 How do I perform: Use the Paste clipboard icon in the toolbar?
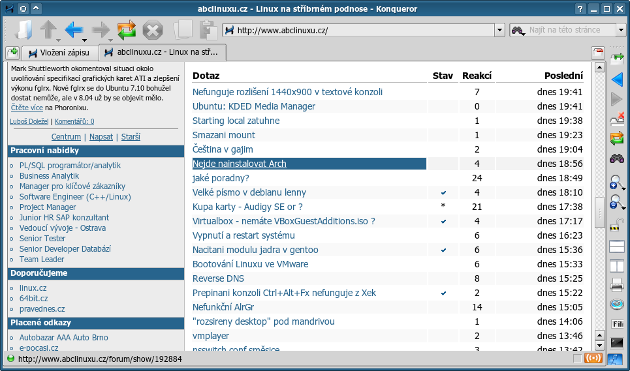click(208, 30)
